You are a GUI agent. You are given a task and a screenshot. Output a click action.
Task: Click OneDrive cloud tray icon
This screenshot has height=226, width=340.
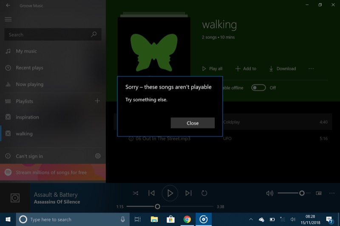(x=261, y=220)
